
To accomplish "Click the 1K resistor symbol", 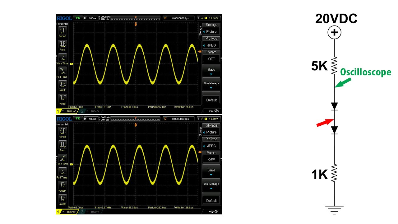I will [x=335, y=173].
